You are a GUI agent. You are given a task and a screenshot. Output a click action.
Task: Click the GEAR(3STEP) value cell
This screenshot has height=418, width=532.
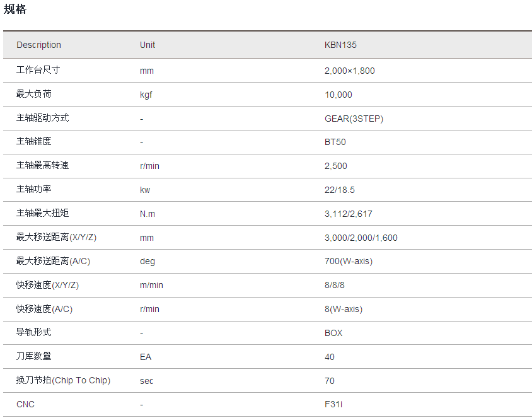click(x=354, y=119)
